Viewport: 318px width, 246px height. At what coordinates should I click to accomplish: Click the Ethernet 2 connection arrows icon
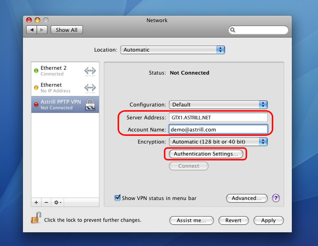(x=90, y=71)
